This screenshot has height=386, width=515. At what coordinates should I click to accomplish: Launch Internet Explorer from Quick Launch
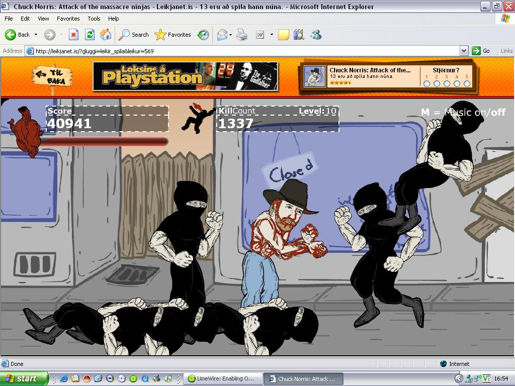[63, 378]
